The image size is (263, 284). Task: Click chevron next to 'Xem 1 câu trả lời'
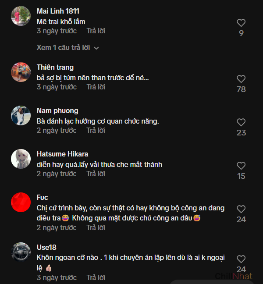click(96, 48)
